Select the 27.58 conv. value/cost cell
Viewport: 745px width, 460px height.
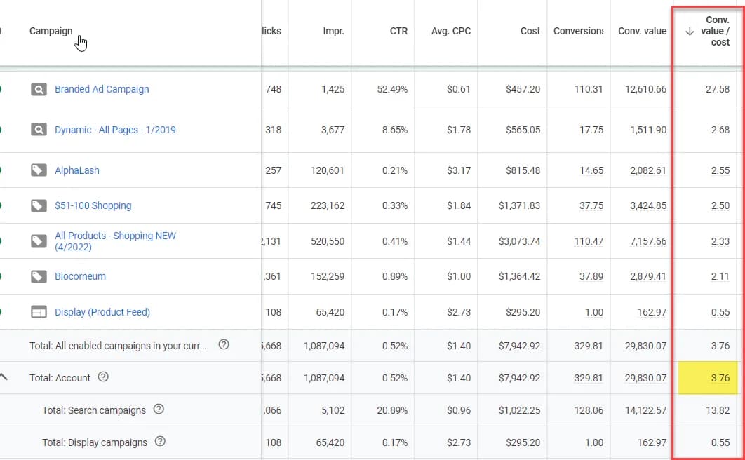[x=718, y=89]
